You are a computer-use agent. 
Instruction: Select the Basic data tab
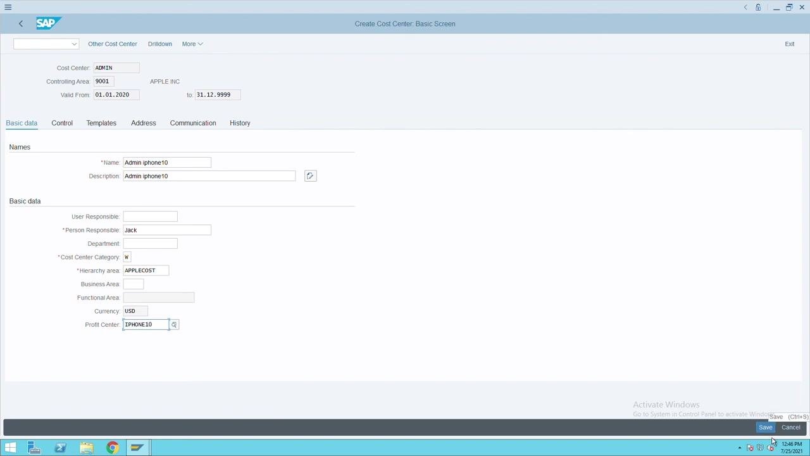tap(22, 123)
